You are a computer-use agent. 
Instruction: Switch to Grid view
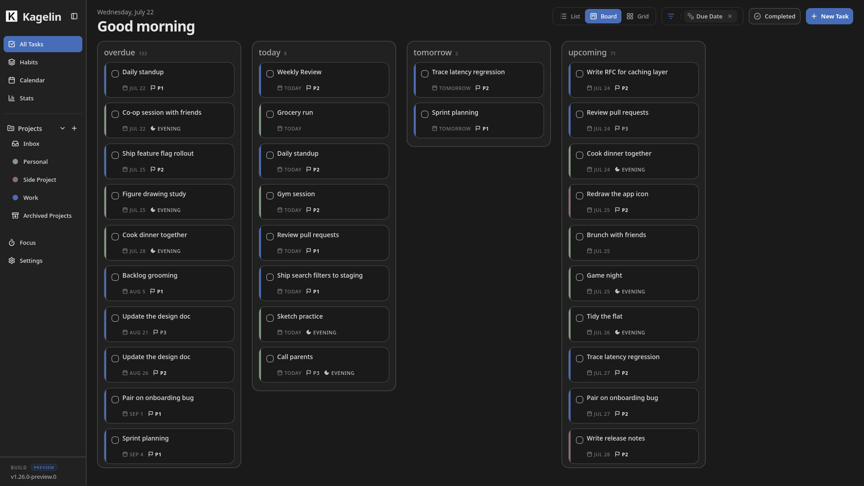click(x=638, y=17)
